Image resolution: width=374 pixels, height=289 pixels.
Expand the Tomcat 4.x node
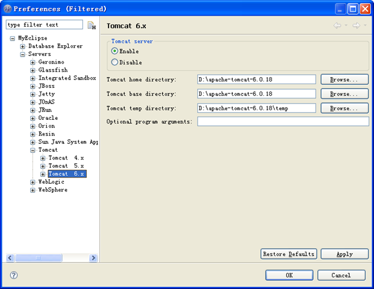[x=43, y=158]
